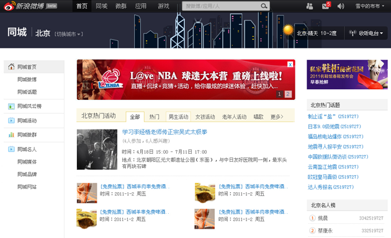Click the bar chart icon for 同城微群
This screenshot has width=391, height=238.
pos(11,134)
